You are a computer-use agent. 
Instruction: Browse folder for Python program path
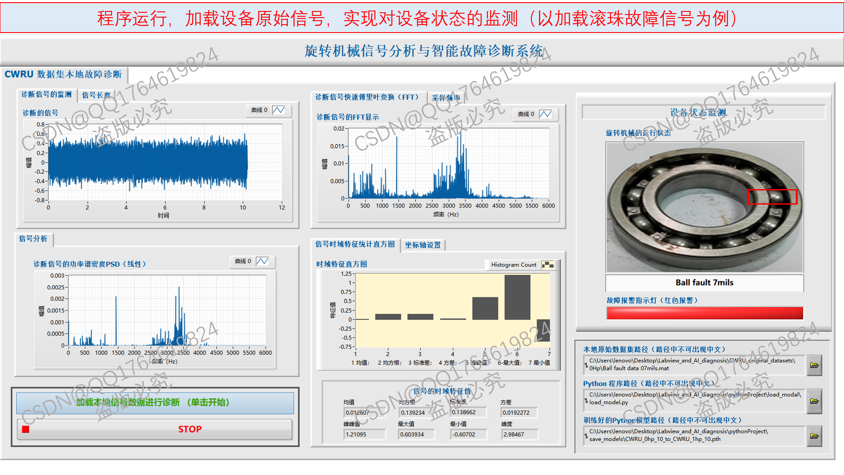(x=815, y=401)
